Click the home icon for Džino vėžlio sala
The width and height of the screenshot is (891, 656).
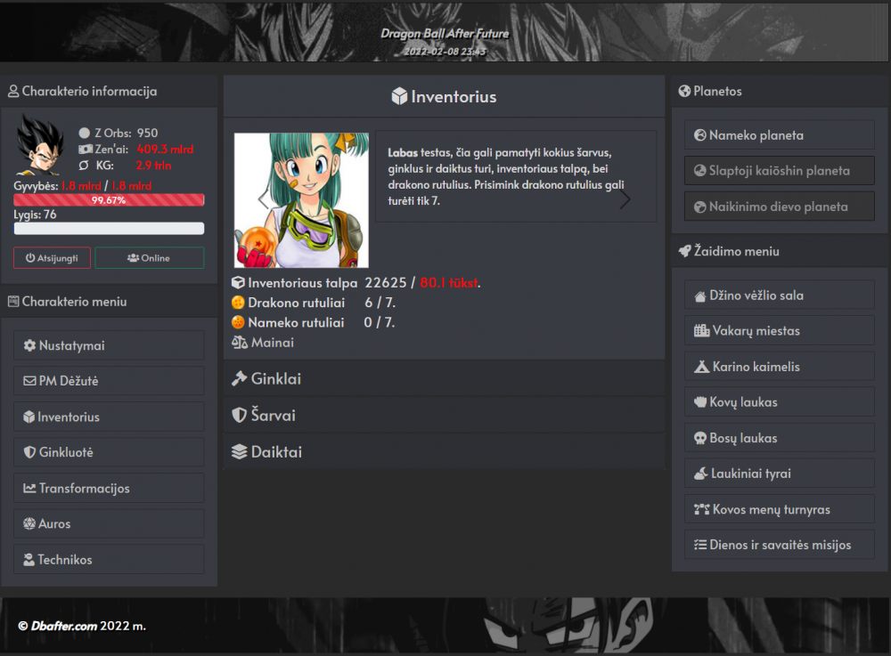pos(700,296)
